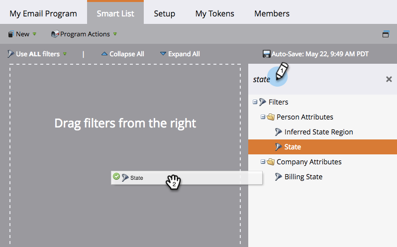The width and height of the screenshot is (397, 247).
Task: Go to the Members tab
Action: pyautogui.click(x=272, y=13)
